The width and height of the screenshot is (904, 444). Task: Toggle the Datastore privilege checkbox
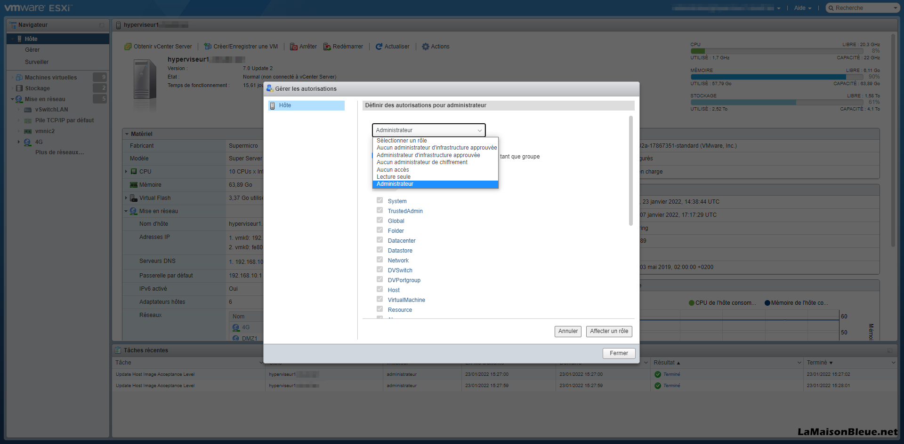coord(379,250)
